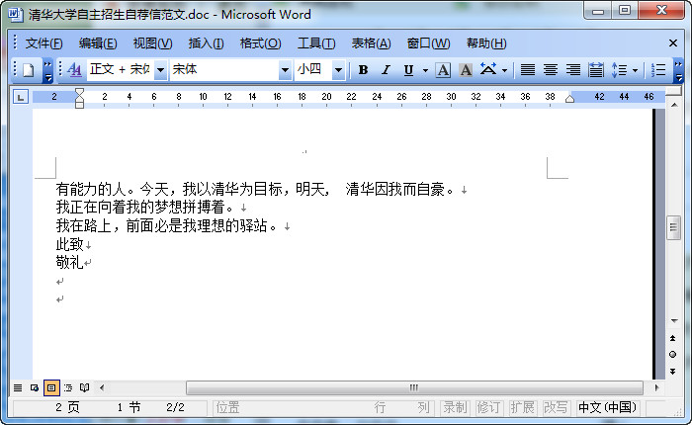Click the 2/2 page count in status bar
This screenshot has width=692, height=425.
click(175, 407)
